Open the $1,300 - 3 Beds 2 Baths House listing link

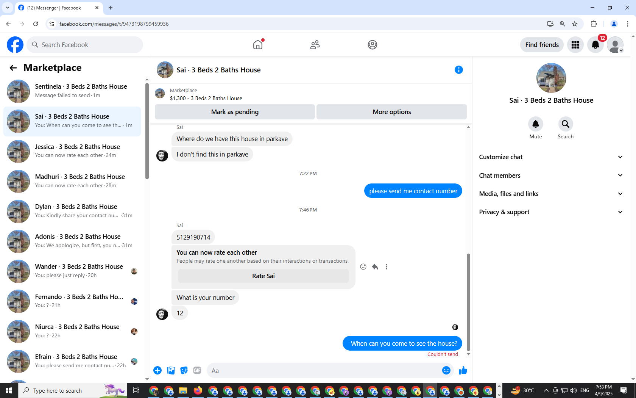click(x=206, y=98)
